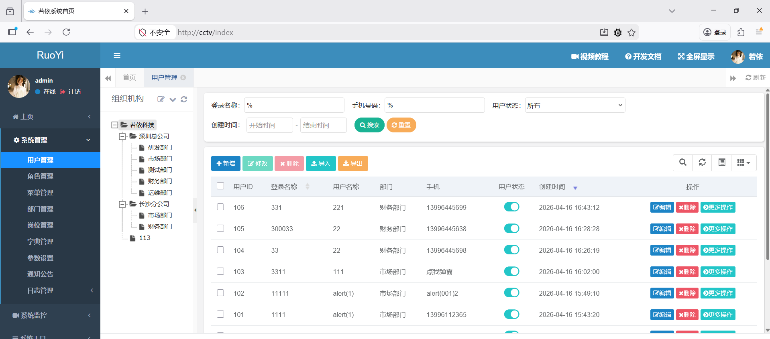This screenshot has height=339, width=770.
Task: Click the browser bug extension icon
Action: point(618,32)
